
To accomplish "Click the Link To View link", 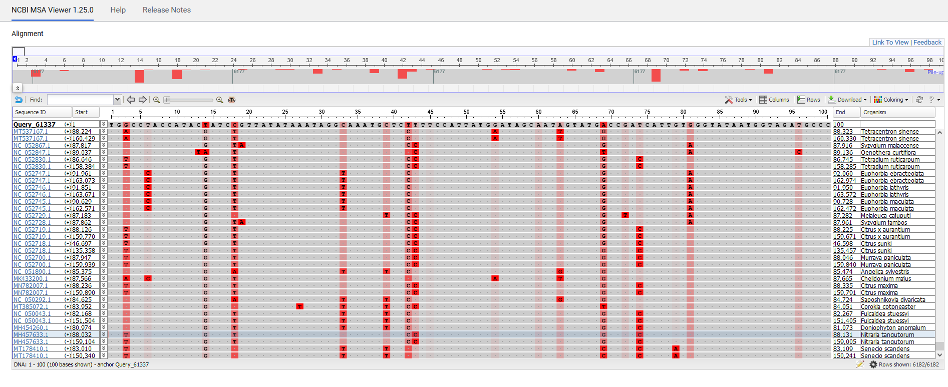I will [x=890, y=43].
